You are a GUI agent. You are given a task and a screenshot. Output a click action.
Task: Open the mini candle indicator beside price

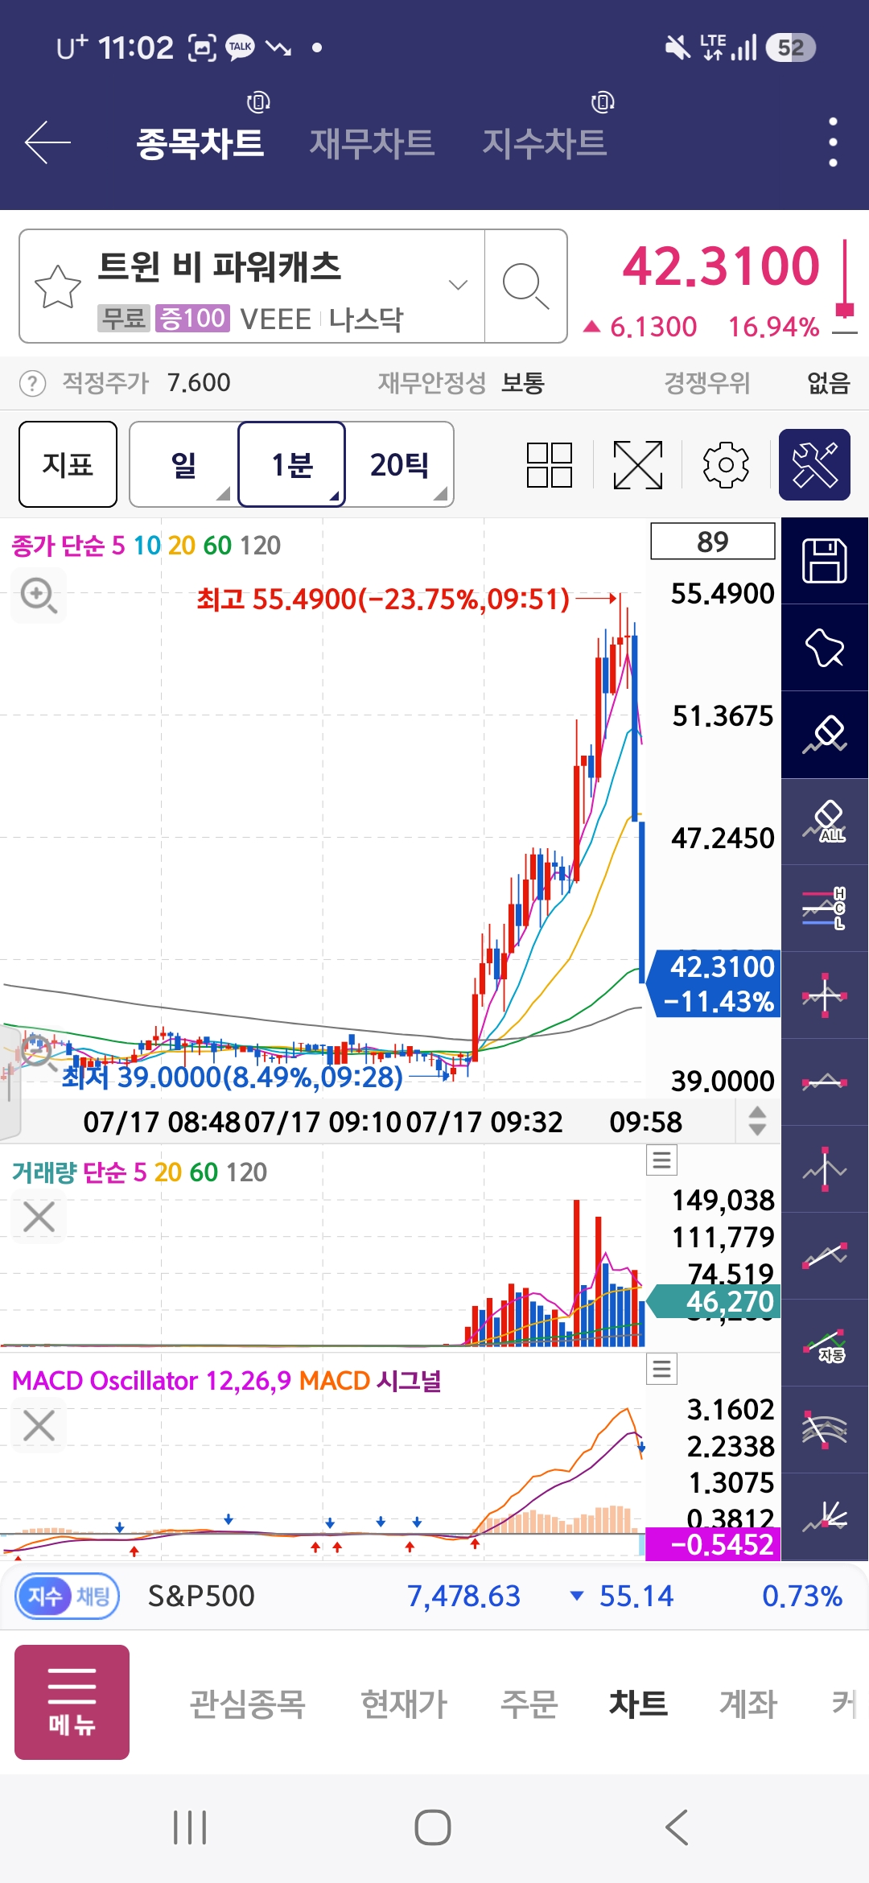click(845, 286)
